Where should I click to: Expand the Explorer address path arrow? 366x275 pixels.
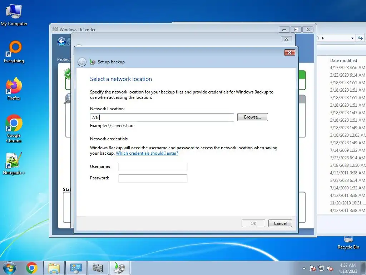click(323, 38)
